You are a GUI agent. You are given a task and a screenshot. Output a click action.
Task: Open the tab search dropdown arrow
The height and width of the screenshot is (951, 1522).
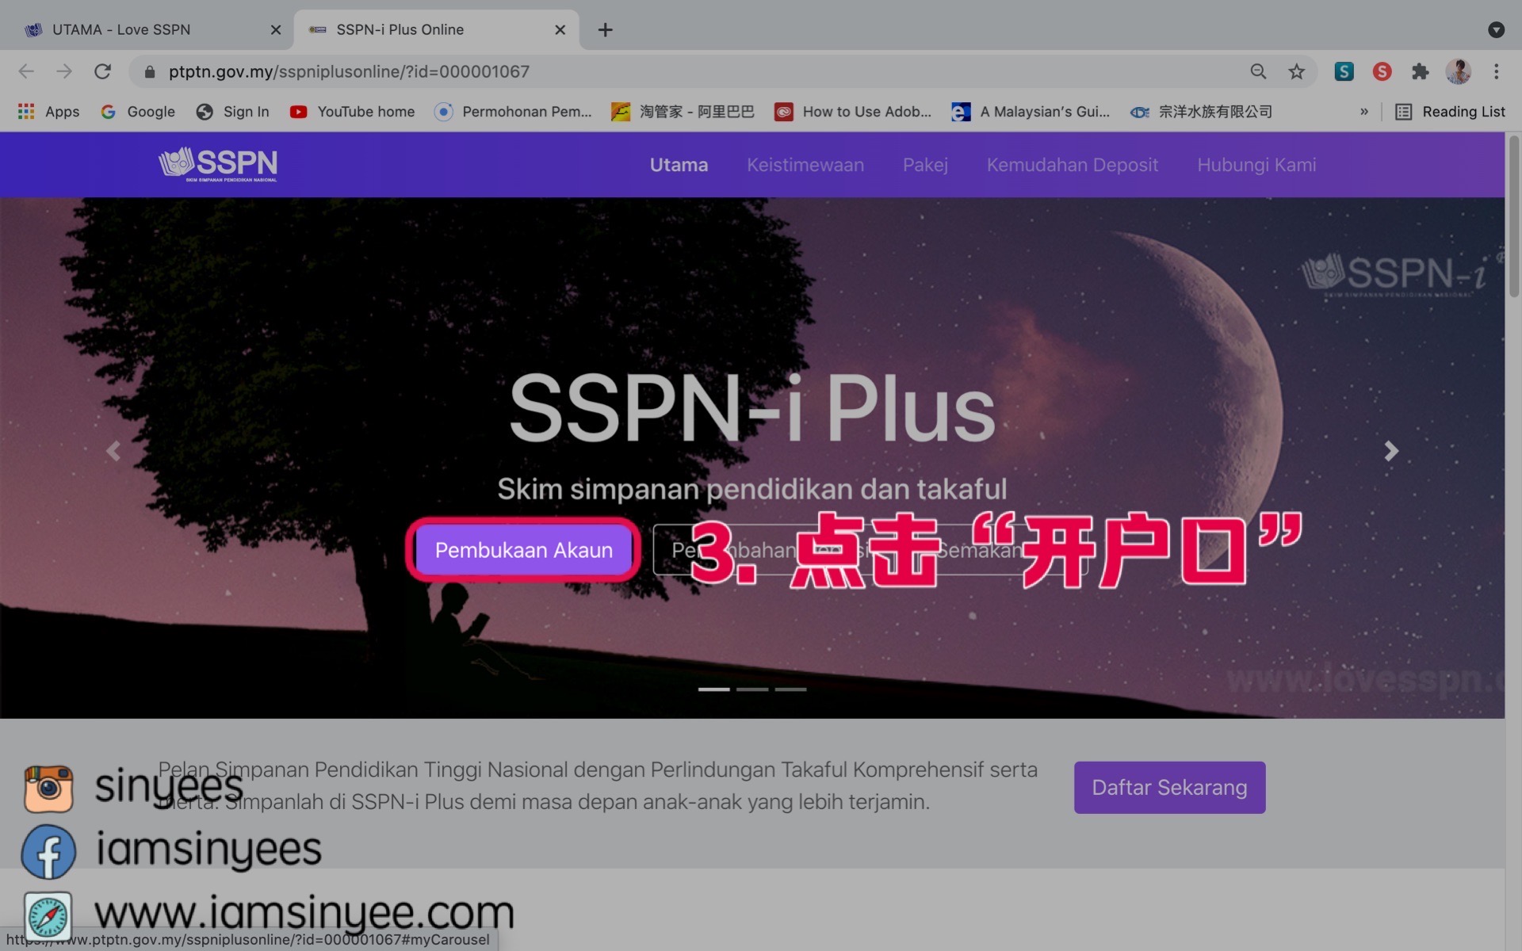[x=1496, y=29]
